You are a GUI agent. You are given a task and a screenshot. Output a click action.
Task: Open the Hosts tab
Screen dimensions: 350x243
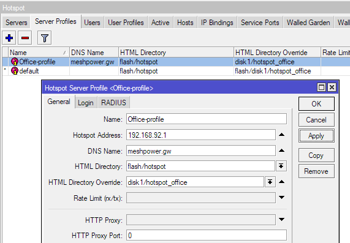(x=185, y=23)
